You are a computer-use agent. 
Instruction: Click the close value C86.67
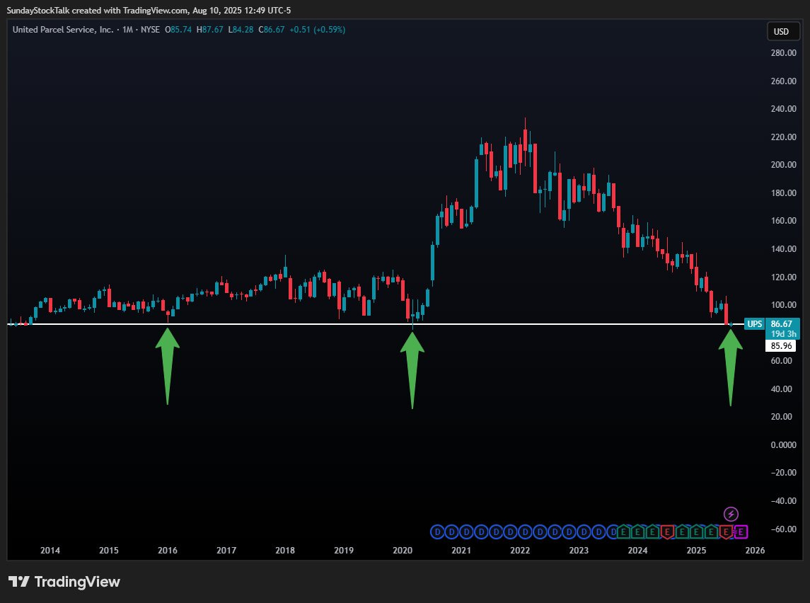272,30
